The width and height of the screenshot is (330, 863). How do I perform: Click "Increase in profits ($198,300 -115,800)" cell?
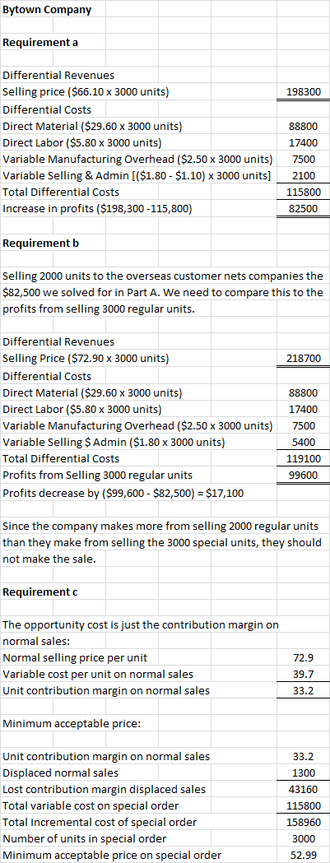(x=97, y=209)
